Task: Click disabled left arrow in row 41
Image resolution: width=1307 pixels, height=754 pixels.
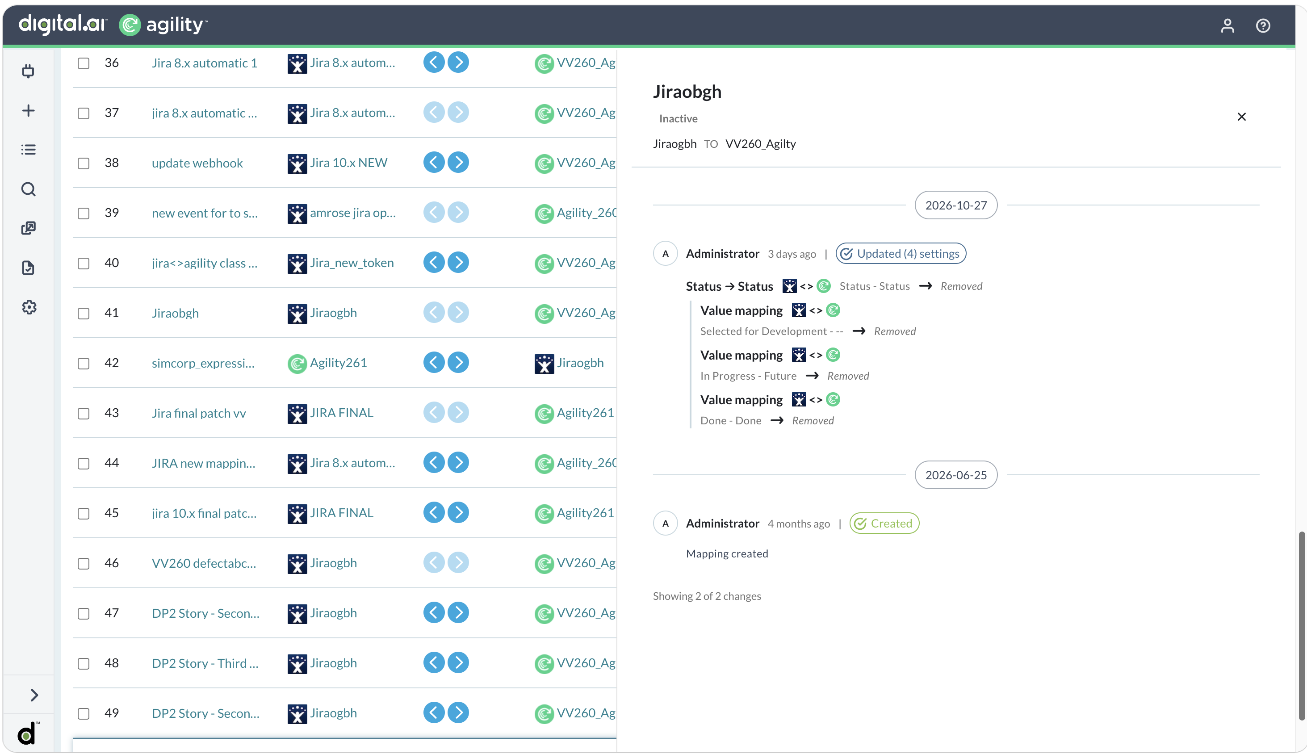Action: [x=434, y=313]
